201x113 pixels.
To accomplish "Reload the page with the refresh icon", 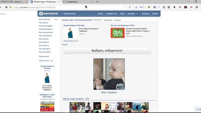I will [130, 7].
